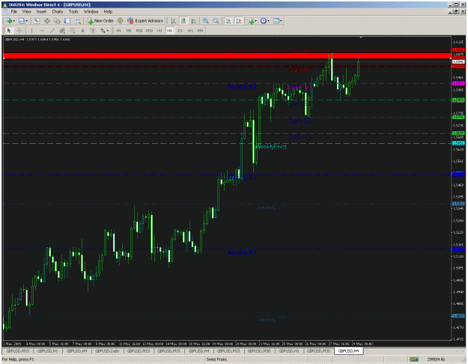Switch to M30 timeframe button

click(x=149, y=31)
